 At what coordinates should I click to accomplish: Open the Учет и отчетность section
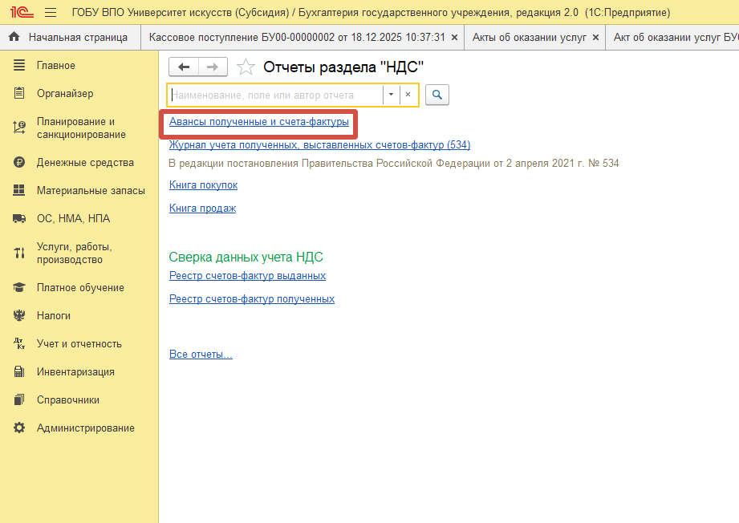pos(79,343)
